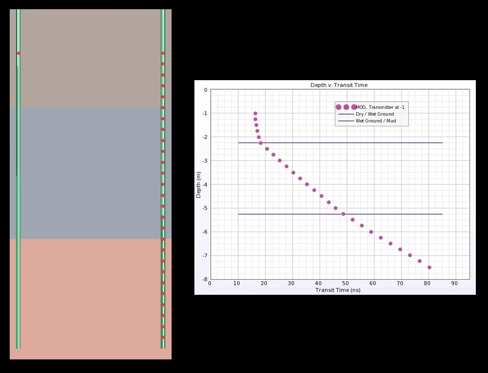Select the data point at depth -1 m
This screenshot has height=373, width=488.
255,114
